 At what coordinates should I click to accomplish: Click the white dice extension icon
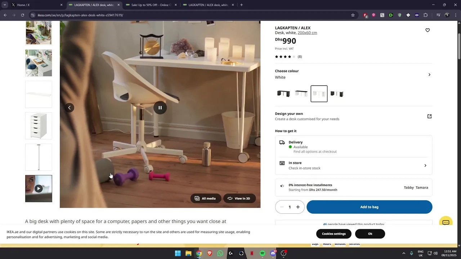tap(408, 15)
